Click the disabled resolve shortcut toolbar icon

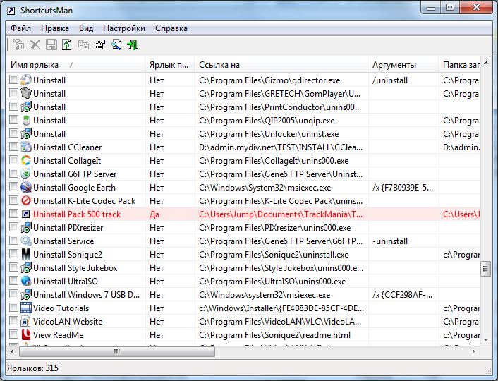pyautogui.click(x=19, y=44)
